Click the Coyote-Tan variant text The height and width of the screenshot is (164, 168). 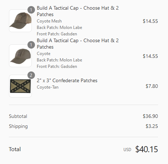click(x=47, y=87)
